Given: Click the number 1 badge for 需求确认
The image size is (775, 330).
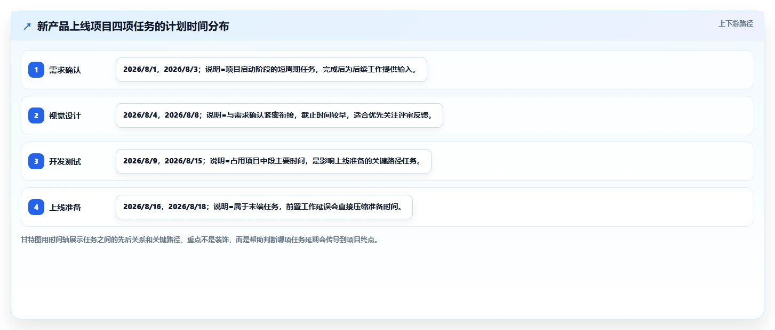Looking at the screenshot, I should coord(36,70).
